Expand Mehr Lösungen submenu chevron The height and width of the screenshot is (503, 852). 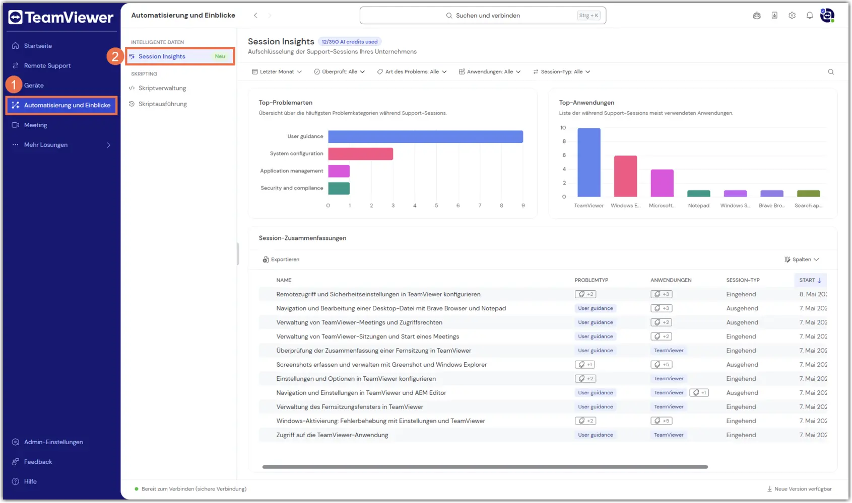point(108,145)
